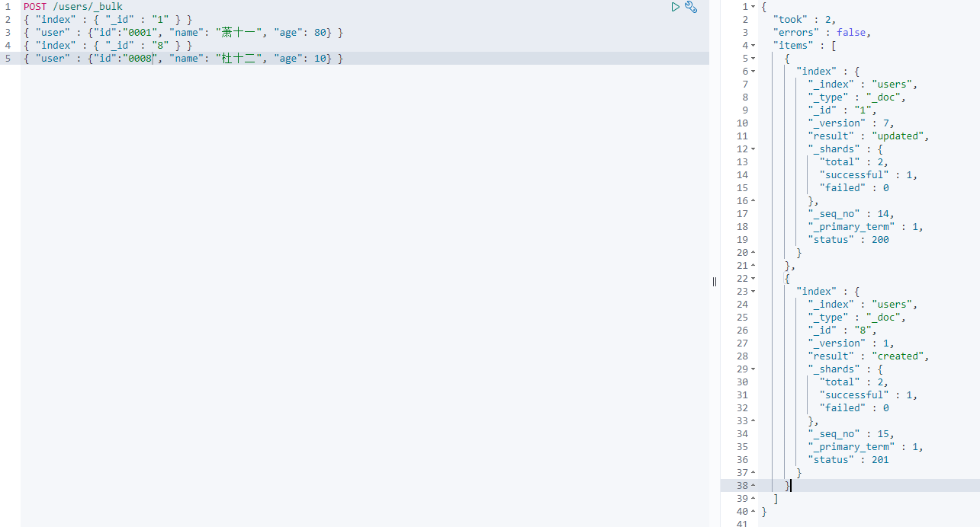Click "_type" : "_doc" on line 25
The height and width of the screenshot is (527, 980).
click(x=857, y=318)
